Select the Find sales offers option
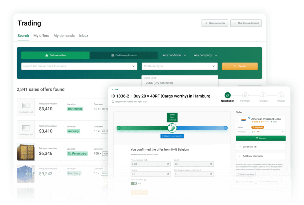 [x=56, y=55]
